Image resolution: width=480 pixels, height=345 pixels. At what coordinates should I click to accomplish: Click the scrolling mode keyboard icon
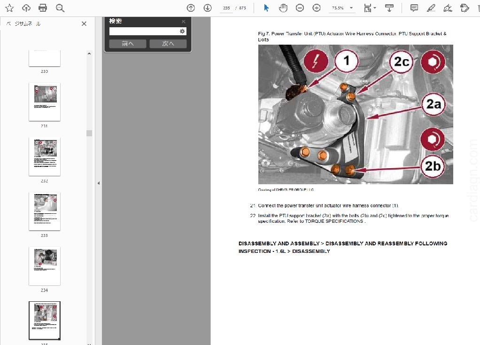389,8
